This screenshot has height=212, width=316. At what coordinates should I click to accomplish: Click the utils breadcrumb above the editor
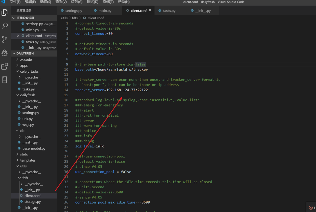point(64,18)
